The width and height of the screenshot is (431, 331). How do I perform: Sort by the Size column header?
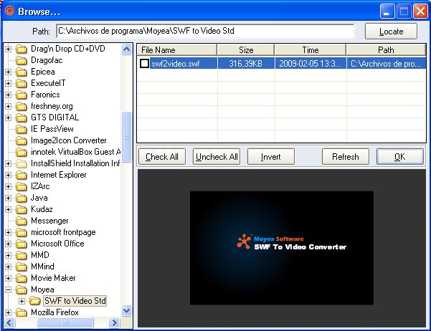pyautogui.click(x=246, y=50)
